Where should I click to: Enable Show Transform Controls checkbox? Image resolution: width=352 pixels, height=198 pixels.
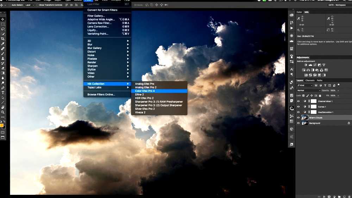click(x=38, y=5)
